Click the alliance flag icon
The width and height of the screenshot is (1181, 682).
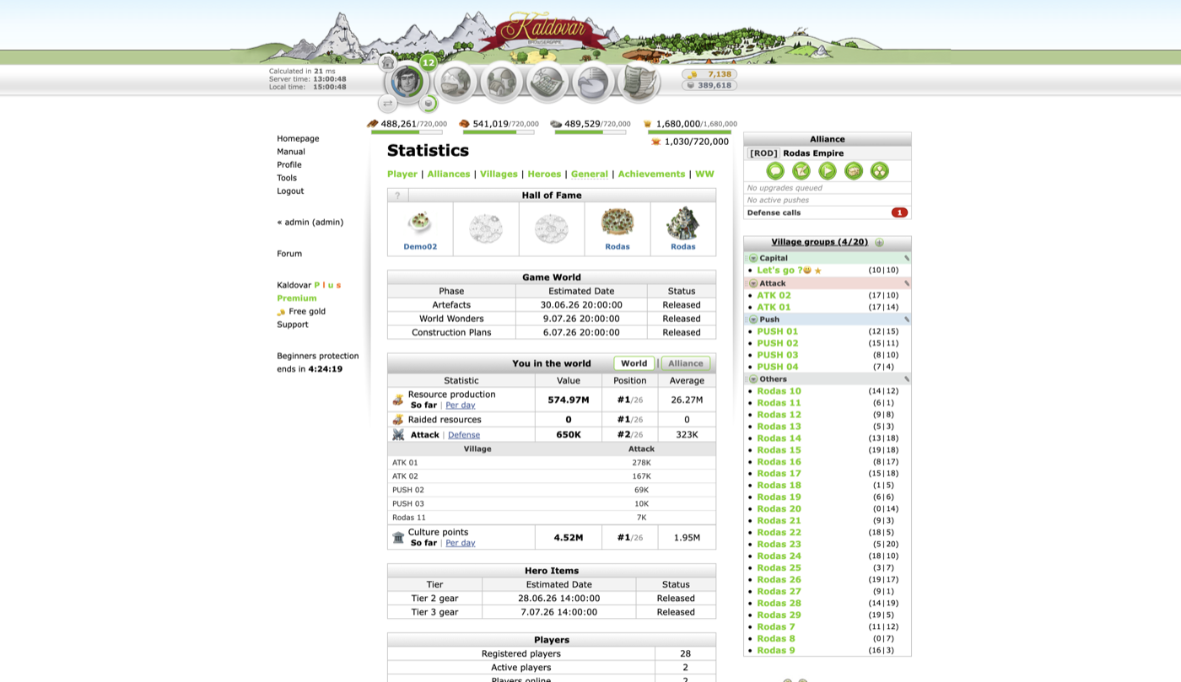click(x=828, y=171)
